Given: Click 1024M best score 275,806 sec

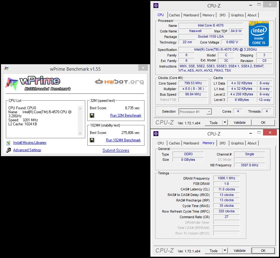Looking at the screenshot, I should (131, 133).
